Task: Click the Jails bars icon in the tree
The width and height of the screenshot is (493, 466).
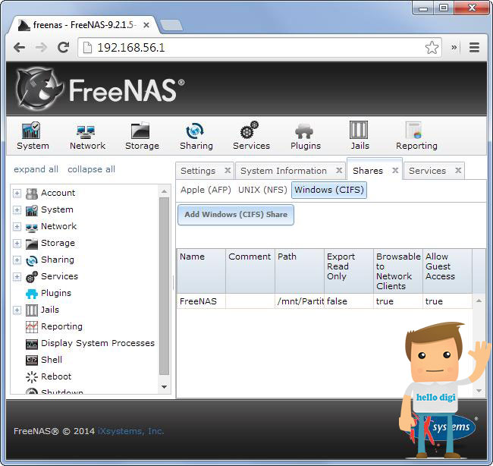Action: coord(31,310)
